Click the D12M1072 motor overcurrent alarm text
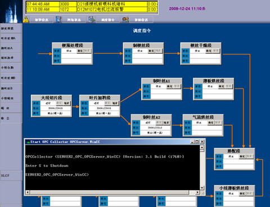Viewport: 270px width, 207px height. 100,10
